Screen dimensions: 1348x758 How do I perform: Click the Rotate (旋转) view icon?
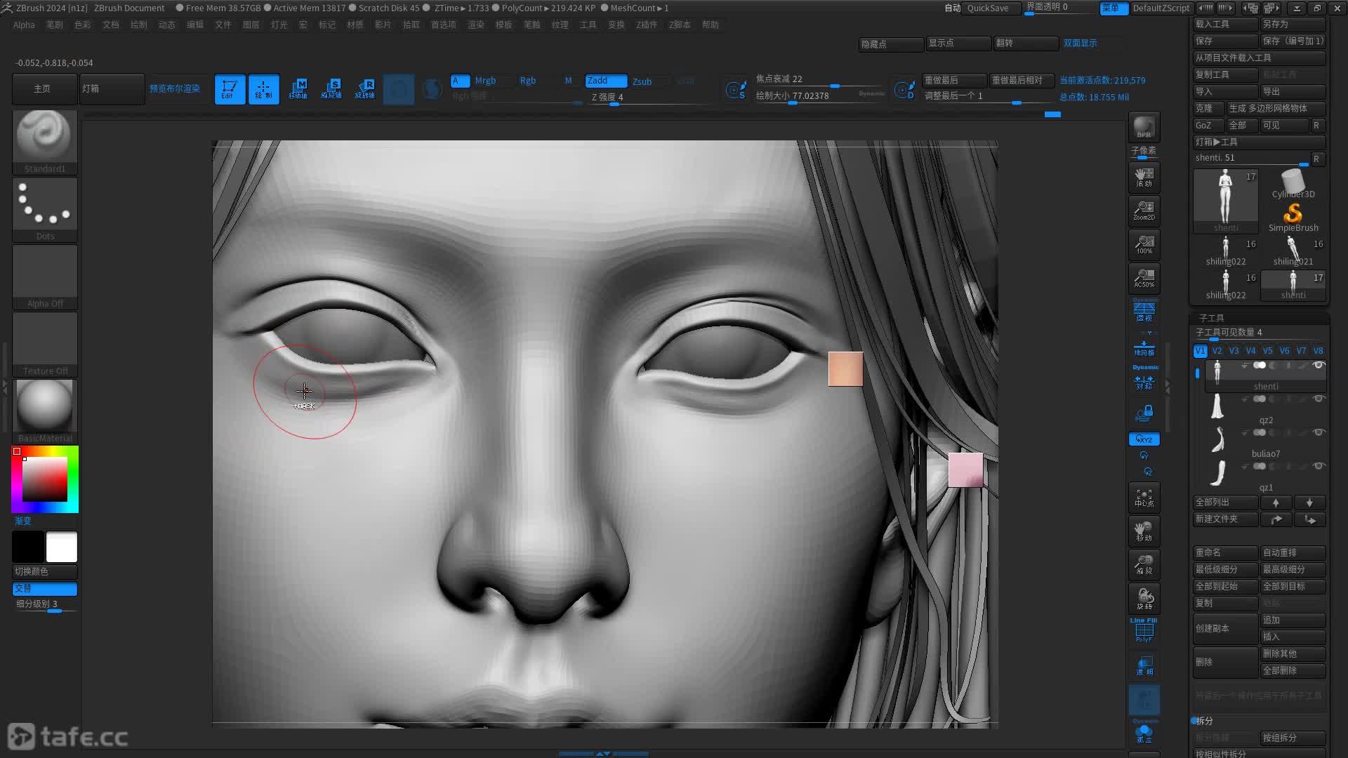coord(1144,599)
